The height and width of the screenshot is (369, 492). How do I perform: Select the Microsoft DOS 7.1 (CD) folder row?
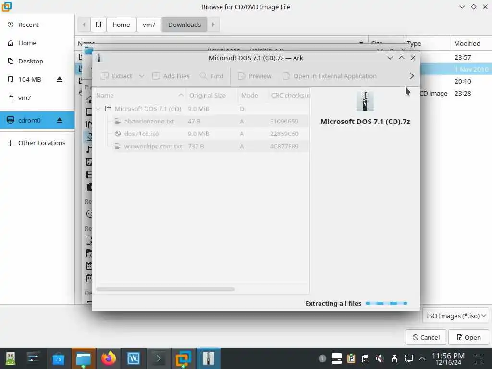tap(201, 109)
